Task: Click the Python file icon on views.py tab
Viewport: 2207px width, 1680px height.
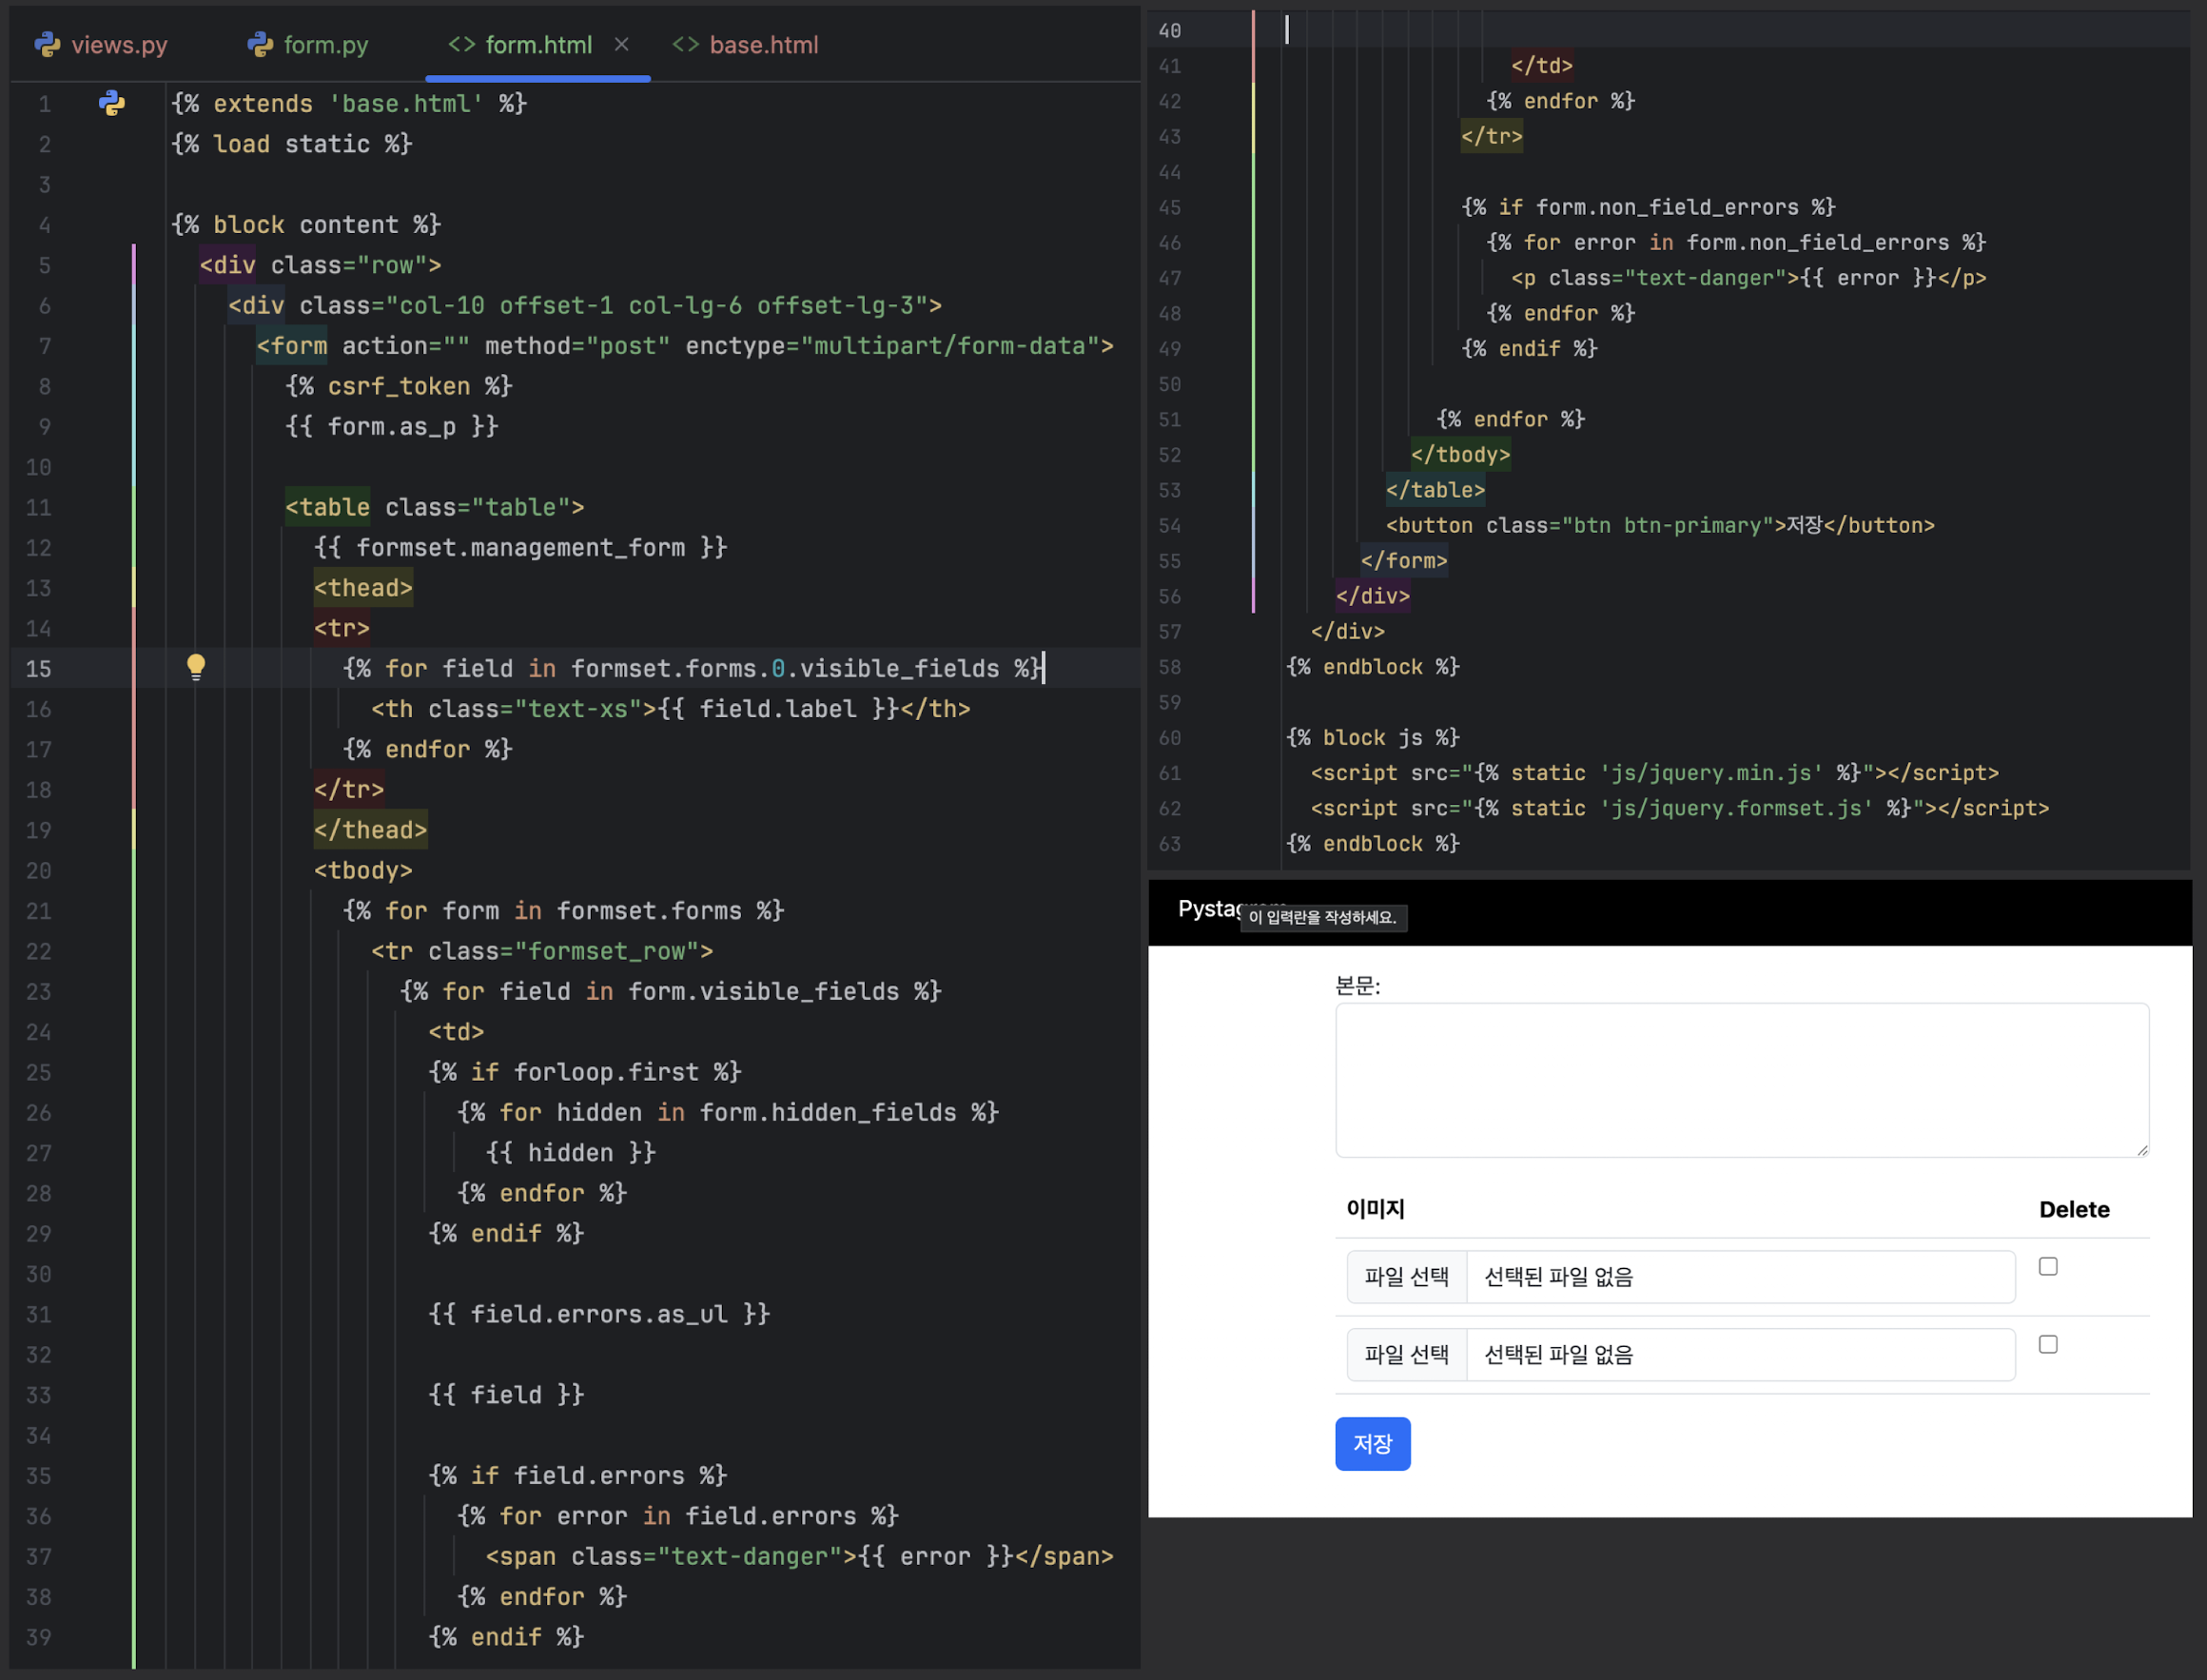Action: pos(47,44)
